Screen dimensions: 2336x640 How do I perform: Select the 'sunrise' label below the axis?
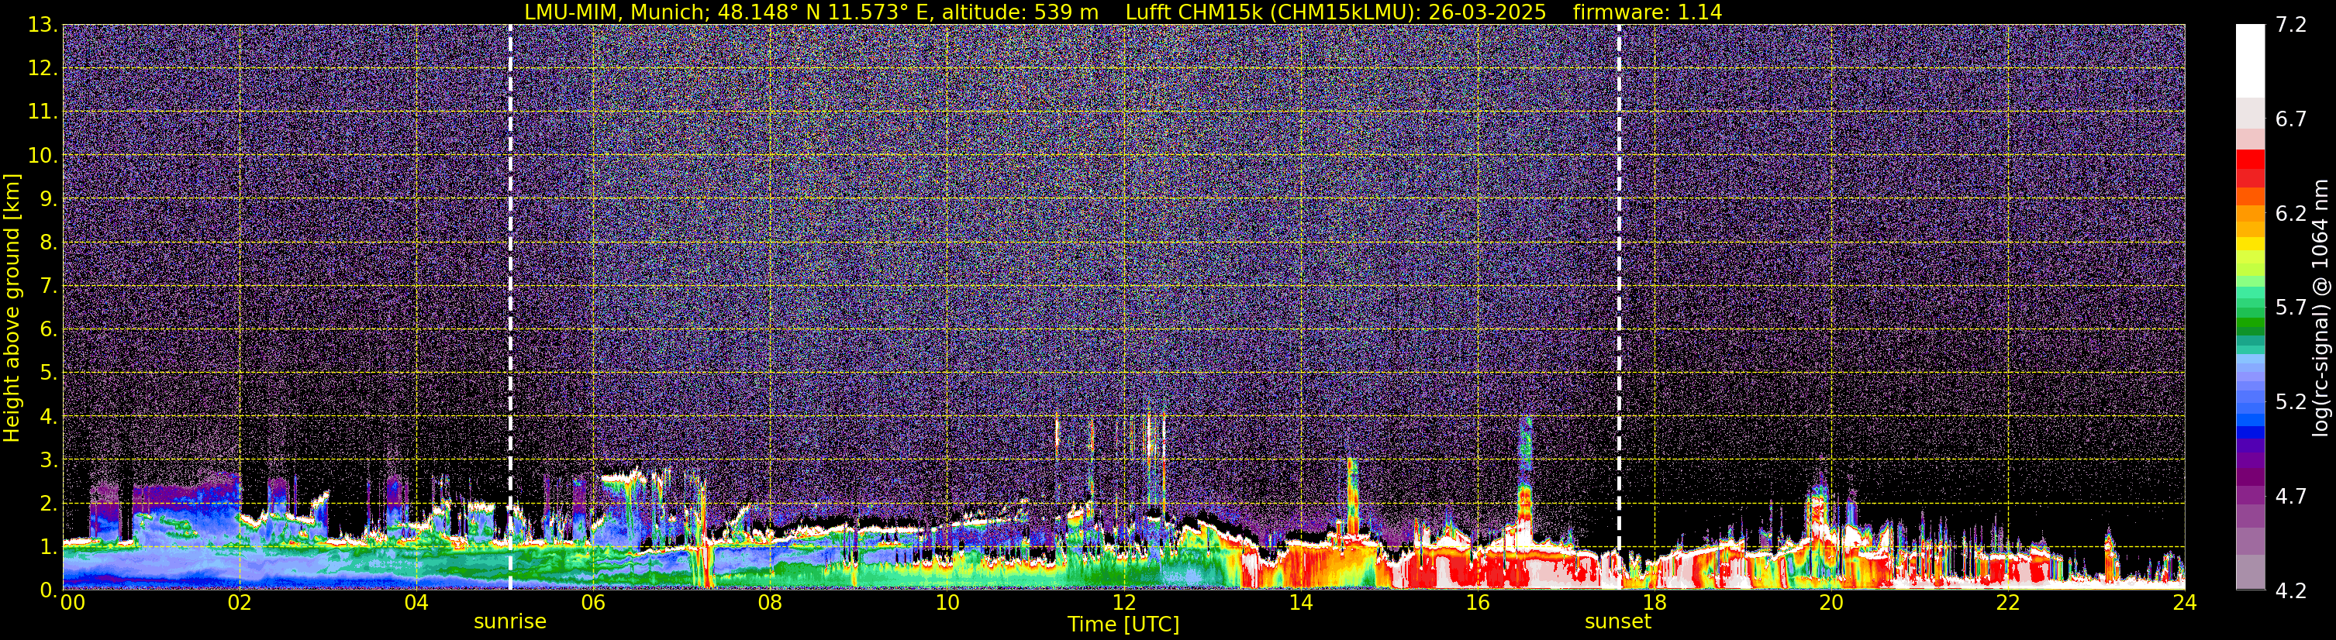(509, 622)
